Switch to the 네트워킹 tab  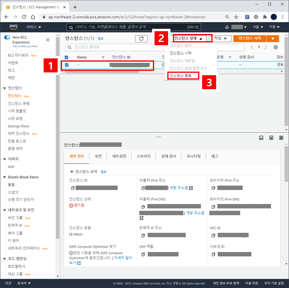click(119, 156)
